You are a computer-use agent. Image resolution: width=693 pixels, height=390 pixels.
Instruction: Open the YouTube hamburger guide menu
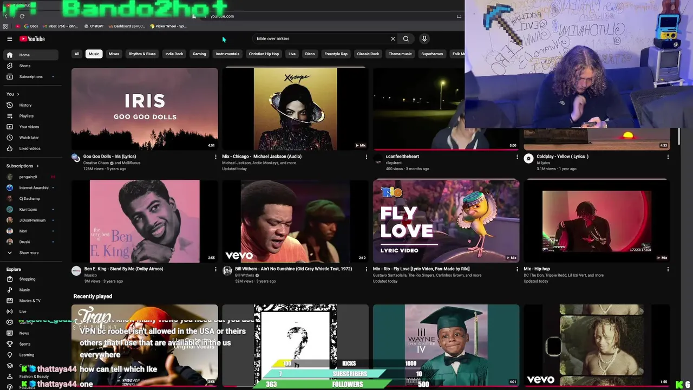(9, 39)
